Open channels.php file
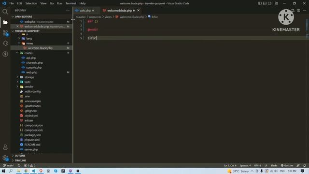309x174 pixels. [34, 62]
